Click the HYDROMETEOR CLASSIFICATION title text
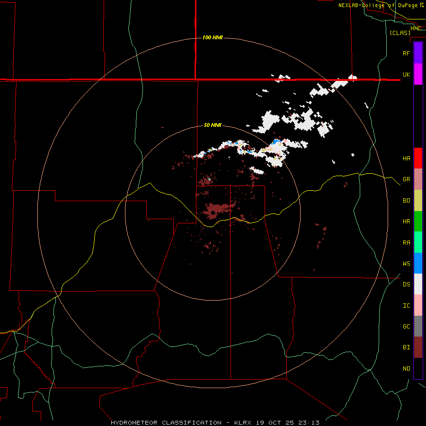This screenshot has width=426, height=426. tap(166, 423)
